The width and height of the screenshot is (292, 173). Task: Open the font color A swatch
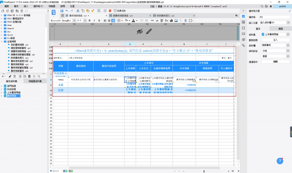coord(133,20)
